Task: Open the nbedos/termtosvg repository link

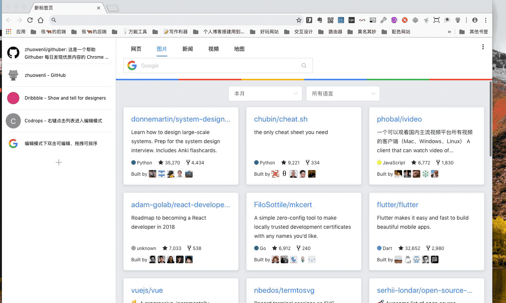Action: coord(284,291)
